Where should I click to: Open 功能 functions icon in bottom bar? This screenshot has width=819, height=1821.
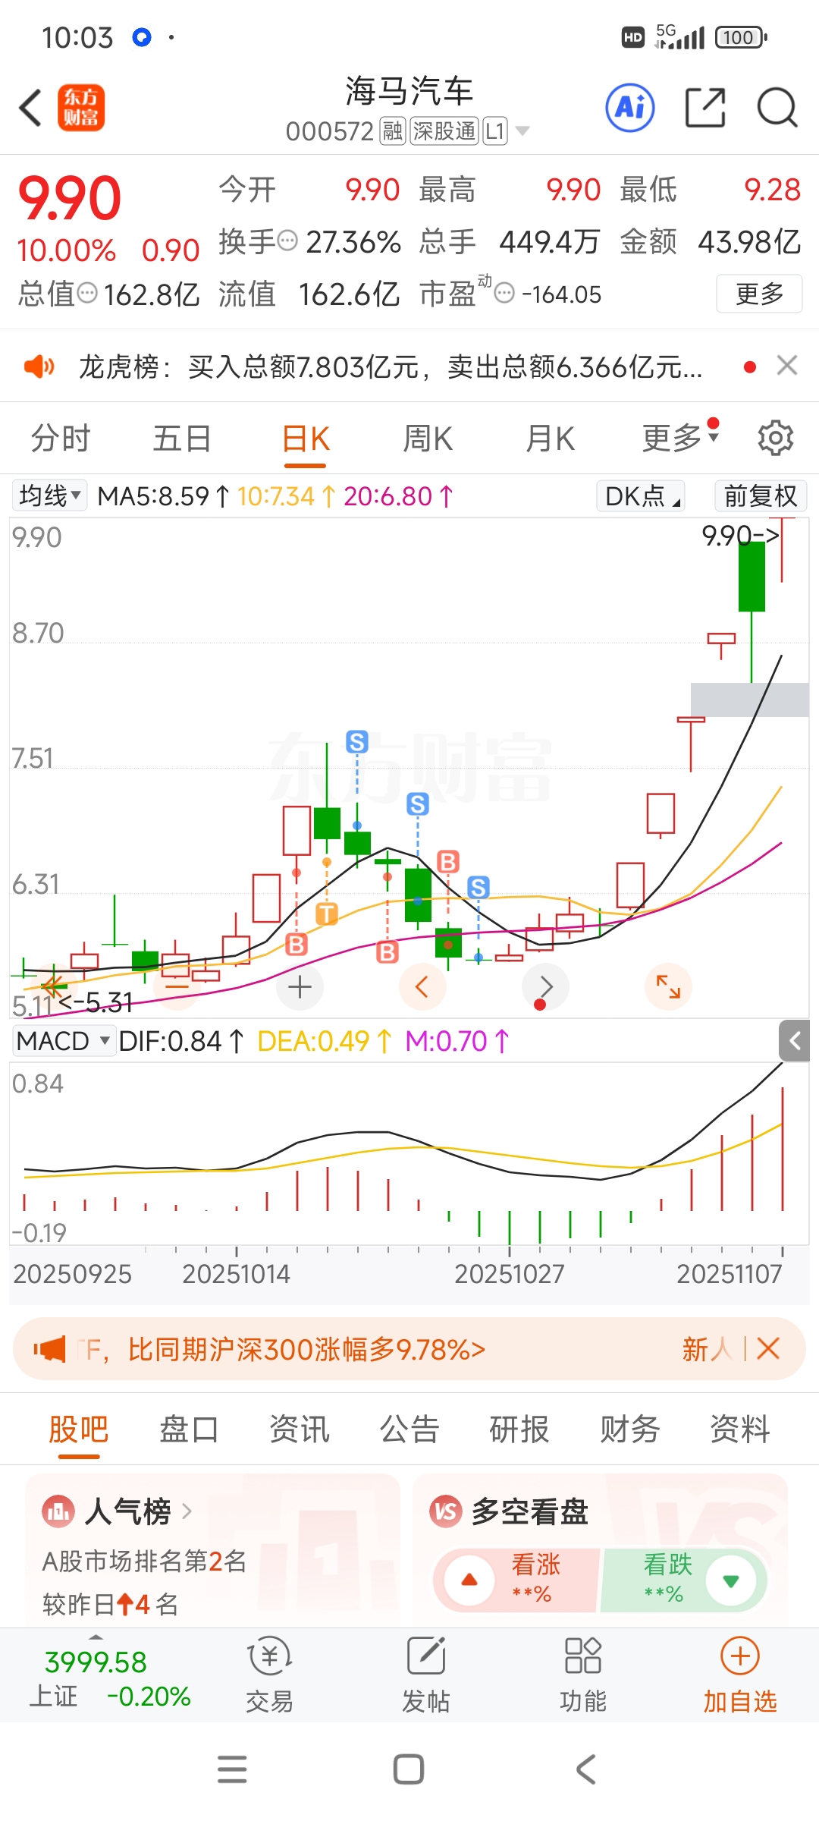[x=583, y=1676]
